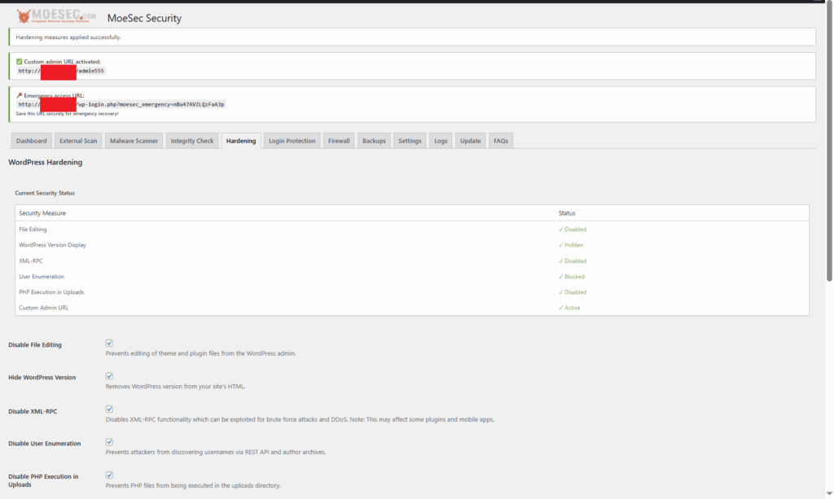Image resolution: width=834 pixels, height=499 pixels.
Task: Check the Logs tab
Action: pos(440,140)
